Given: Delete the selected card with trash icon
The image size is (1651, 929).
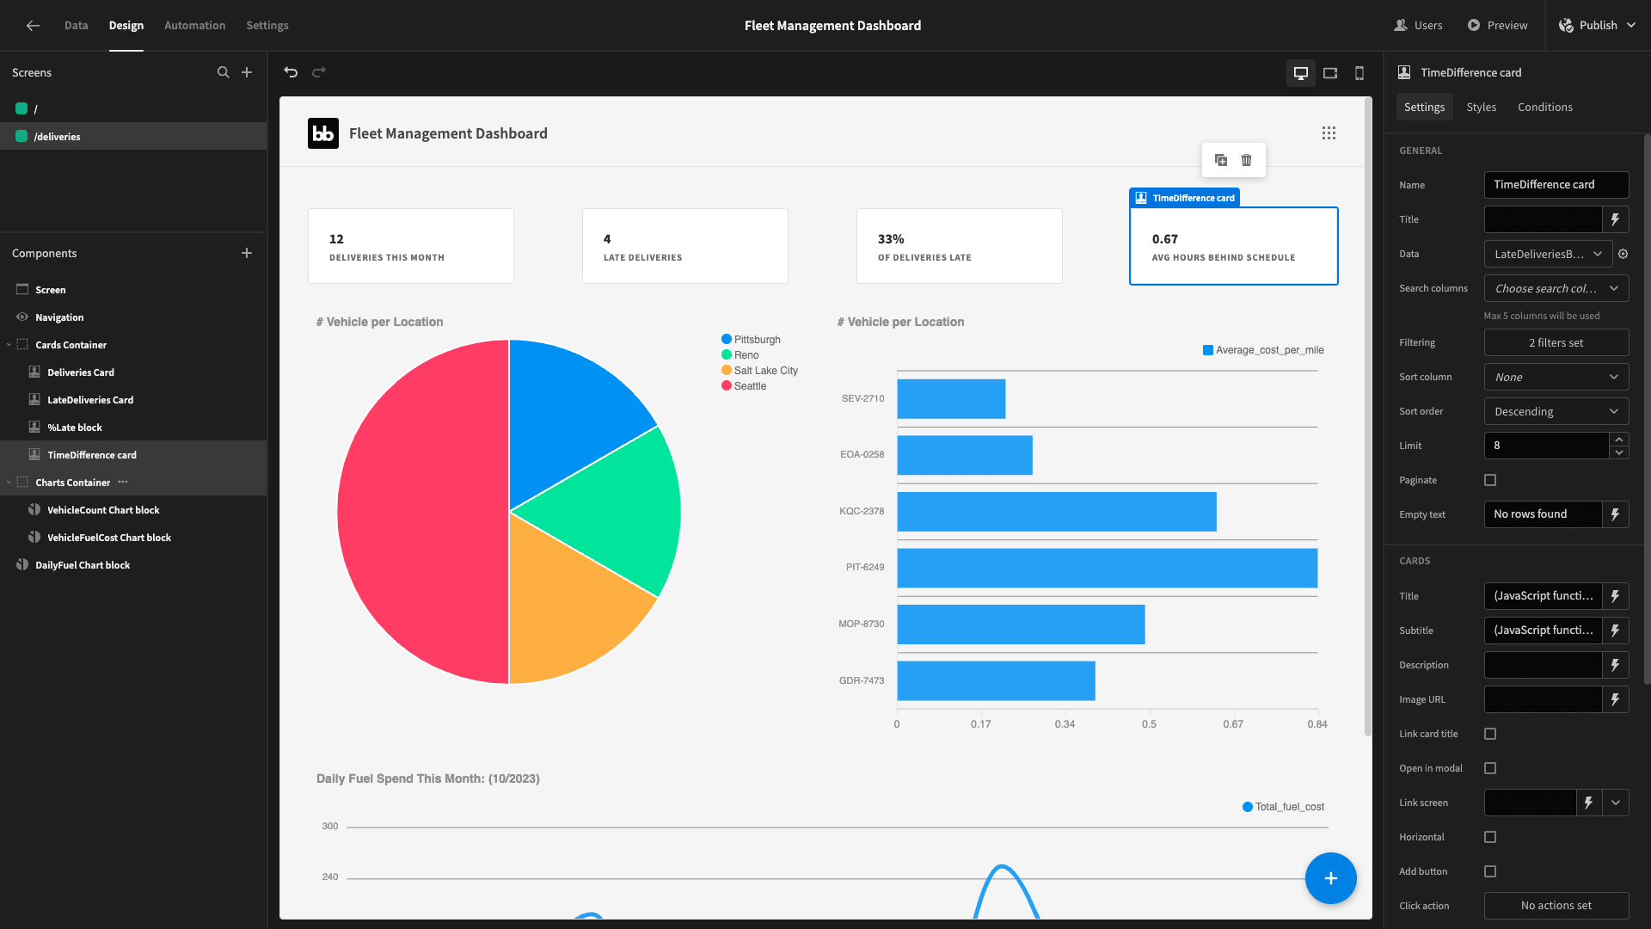Looking at the screenshot, I should click(1247, 160).
